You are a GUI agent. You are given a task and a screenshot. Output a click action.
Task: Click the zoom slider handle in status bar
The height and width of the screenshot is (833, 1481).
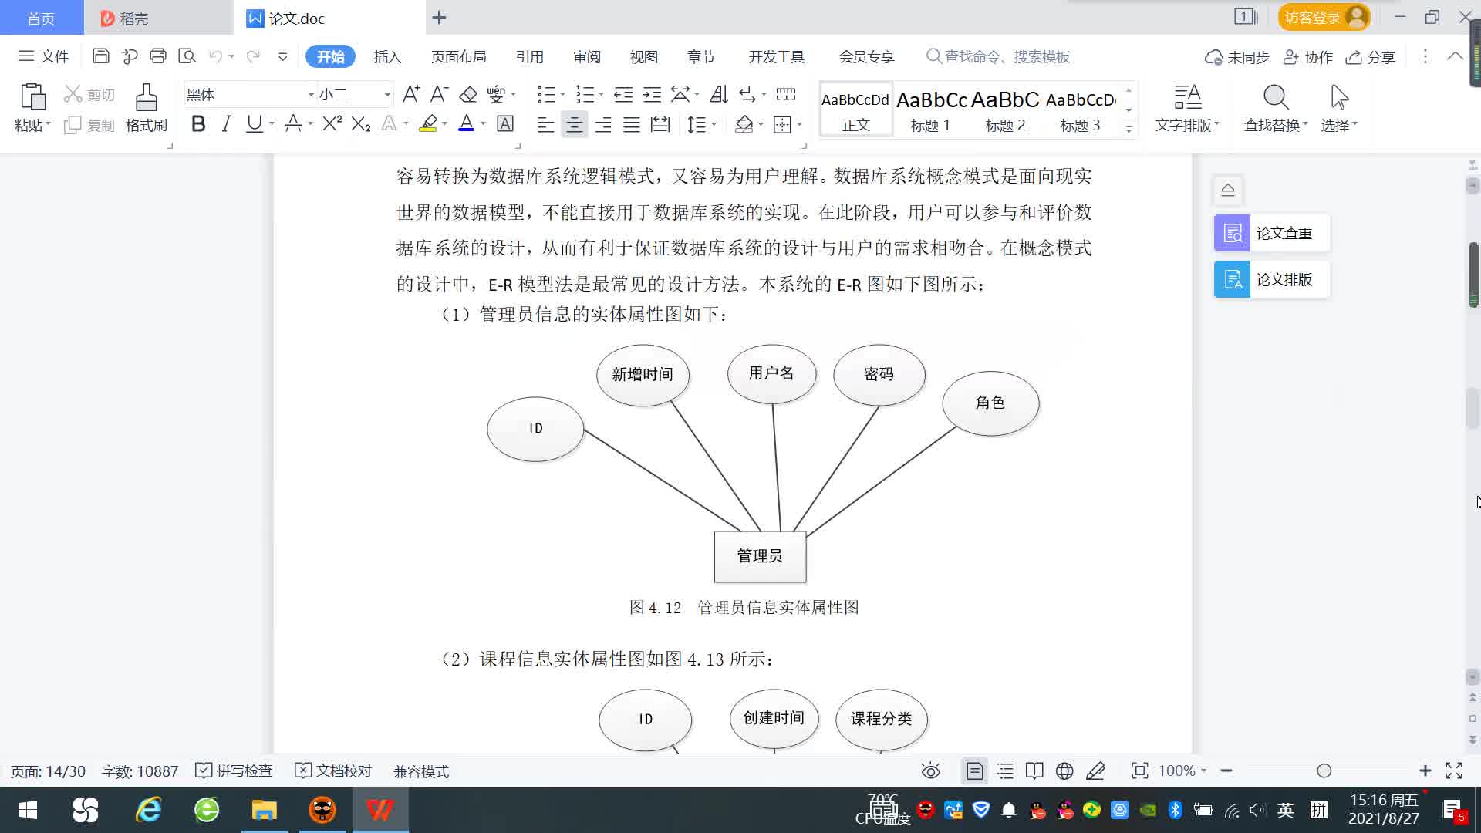coord(1324,771)
